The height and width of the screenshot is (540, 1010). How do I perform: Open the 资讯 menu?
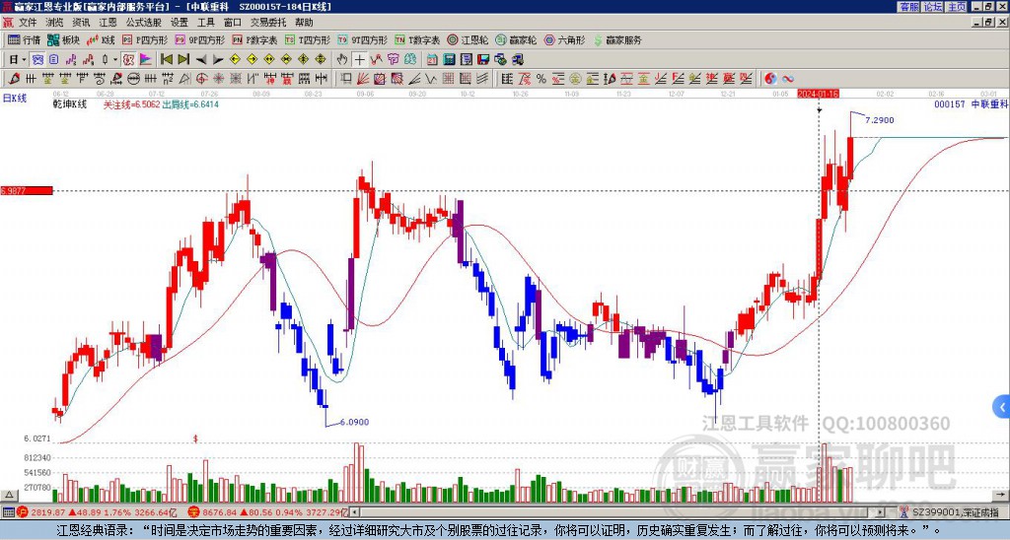(81, 23)
